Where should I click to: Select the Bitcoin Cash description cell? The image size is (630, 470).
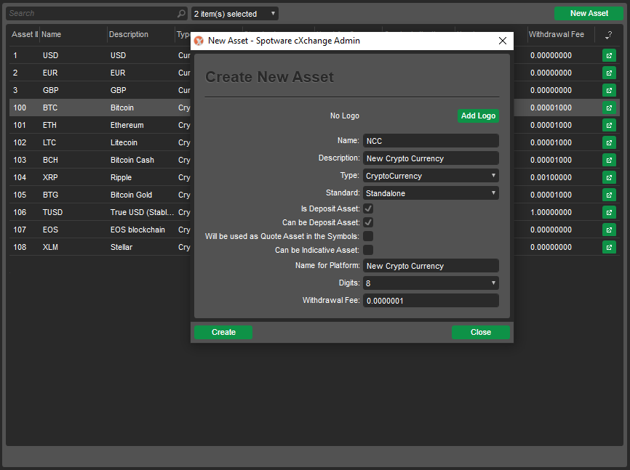pos(132,160)
